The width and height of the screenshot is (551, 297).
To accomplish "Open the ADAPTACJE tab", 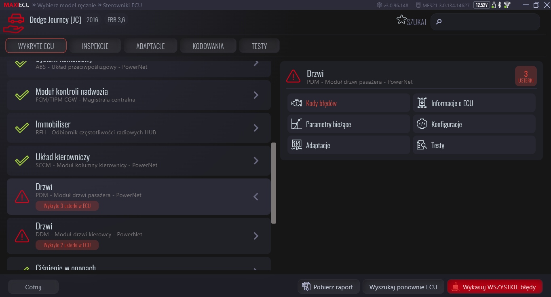I will click(x=150, y=46).
